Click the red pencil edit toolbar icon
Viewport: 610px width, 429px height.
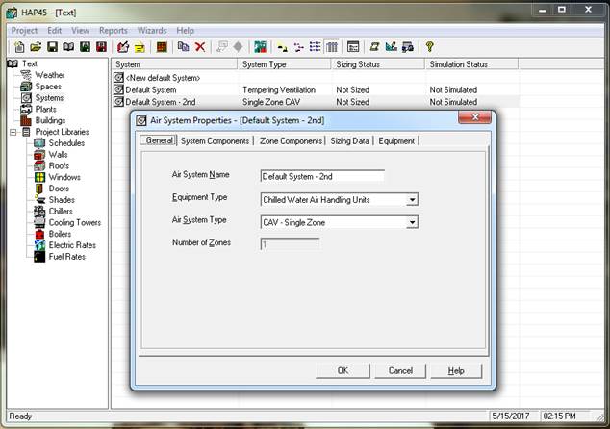[x=123, y=47]
